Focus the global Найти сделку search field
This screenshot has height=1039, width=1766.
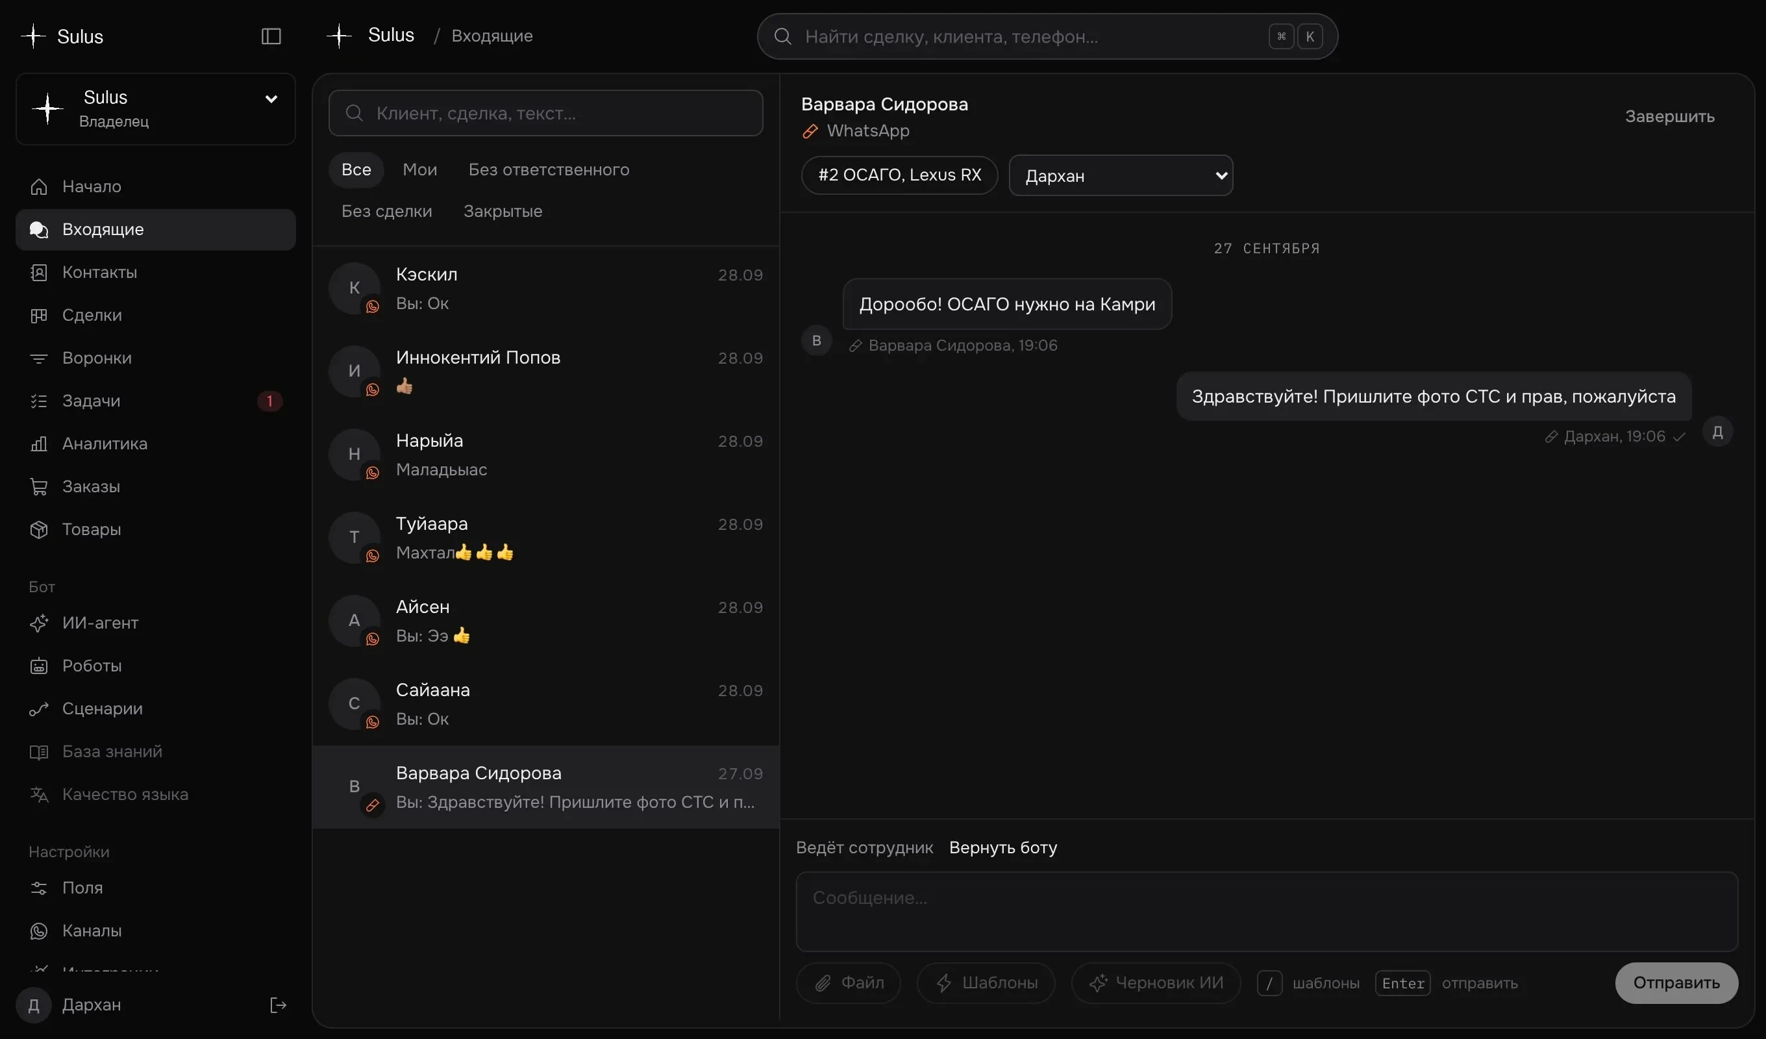1047,36
